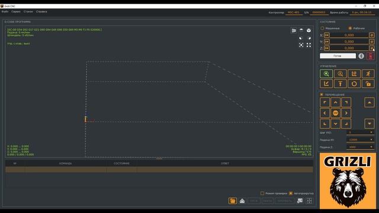This screenshot has width=379, height=213.
Task: Click the Y coordinate value field
Action: (x=349, y=42)
